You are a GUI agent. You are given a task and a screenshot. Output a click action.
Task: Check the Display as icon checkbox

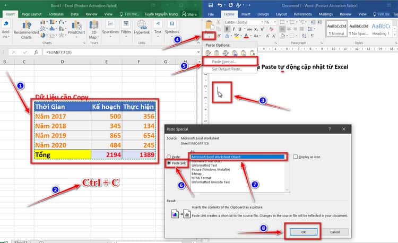tap(296, 157)
